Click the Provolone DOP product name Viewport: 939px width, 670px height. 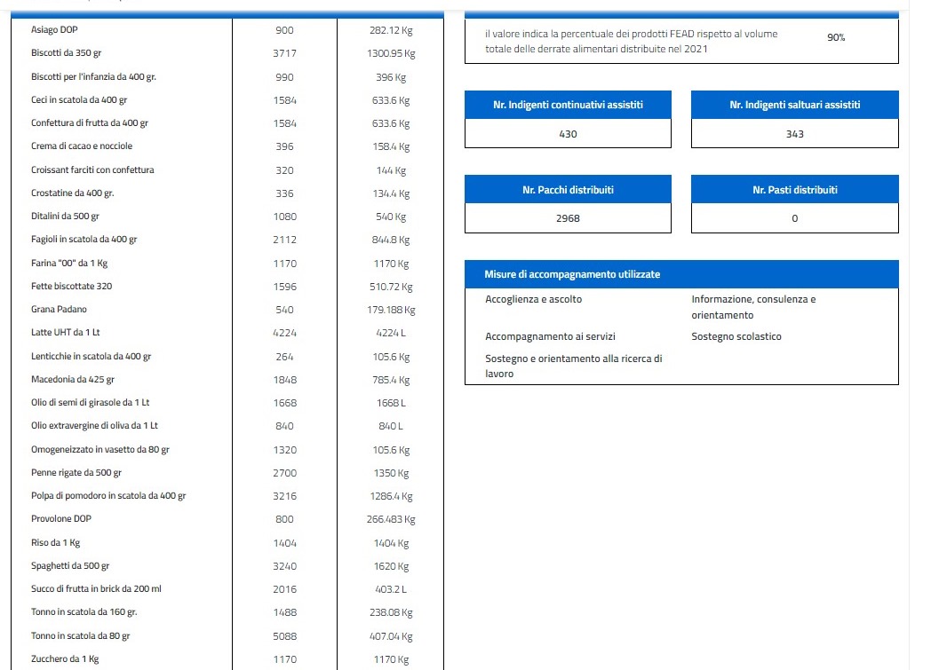[x=61, y=519]
